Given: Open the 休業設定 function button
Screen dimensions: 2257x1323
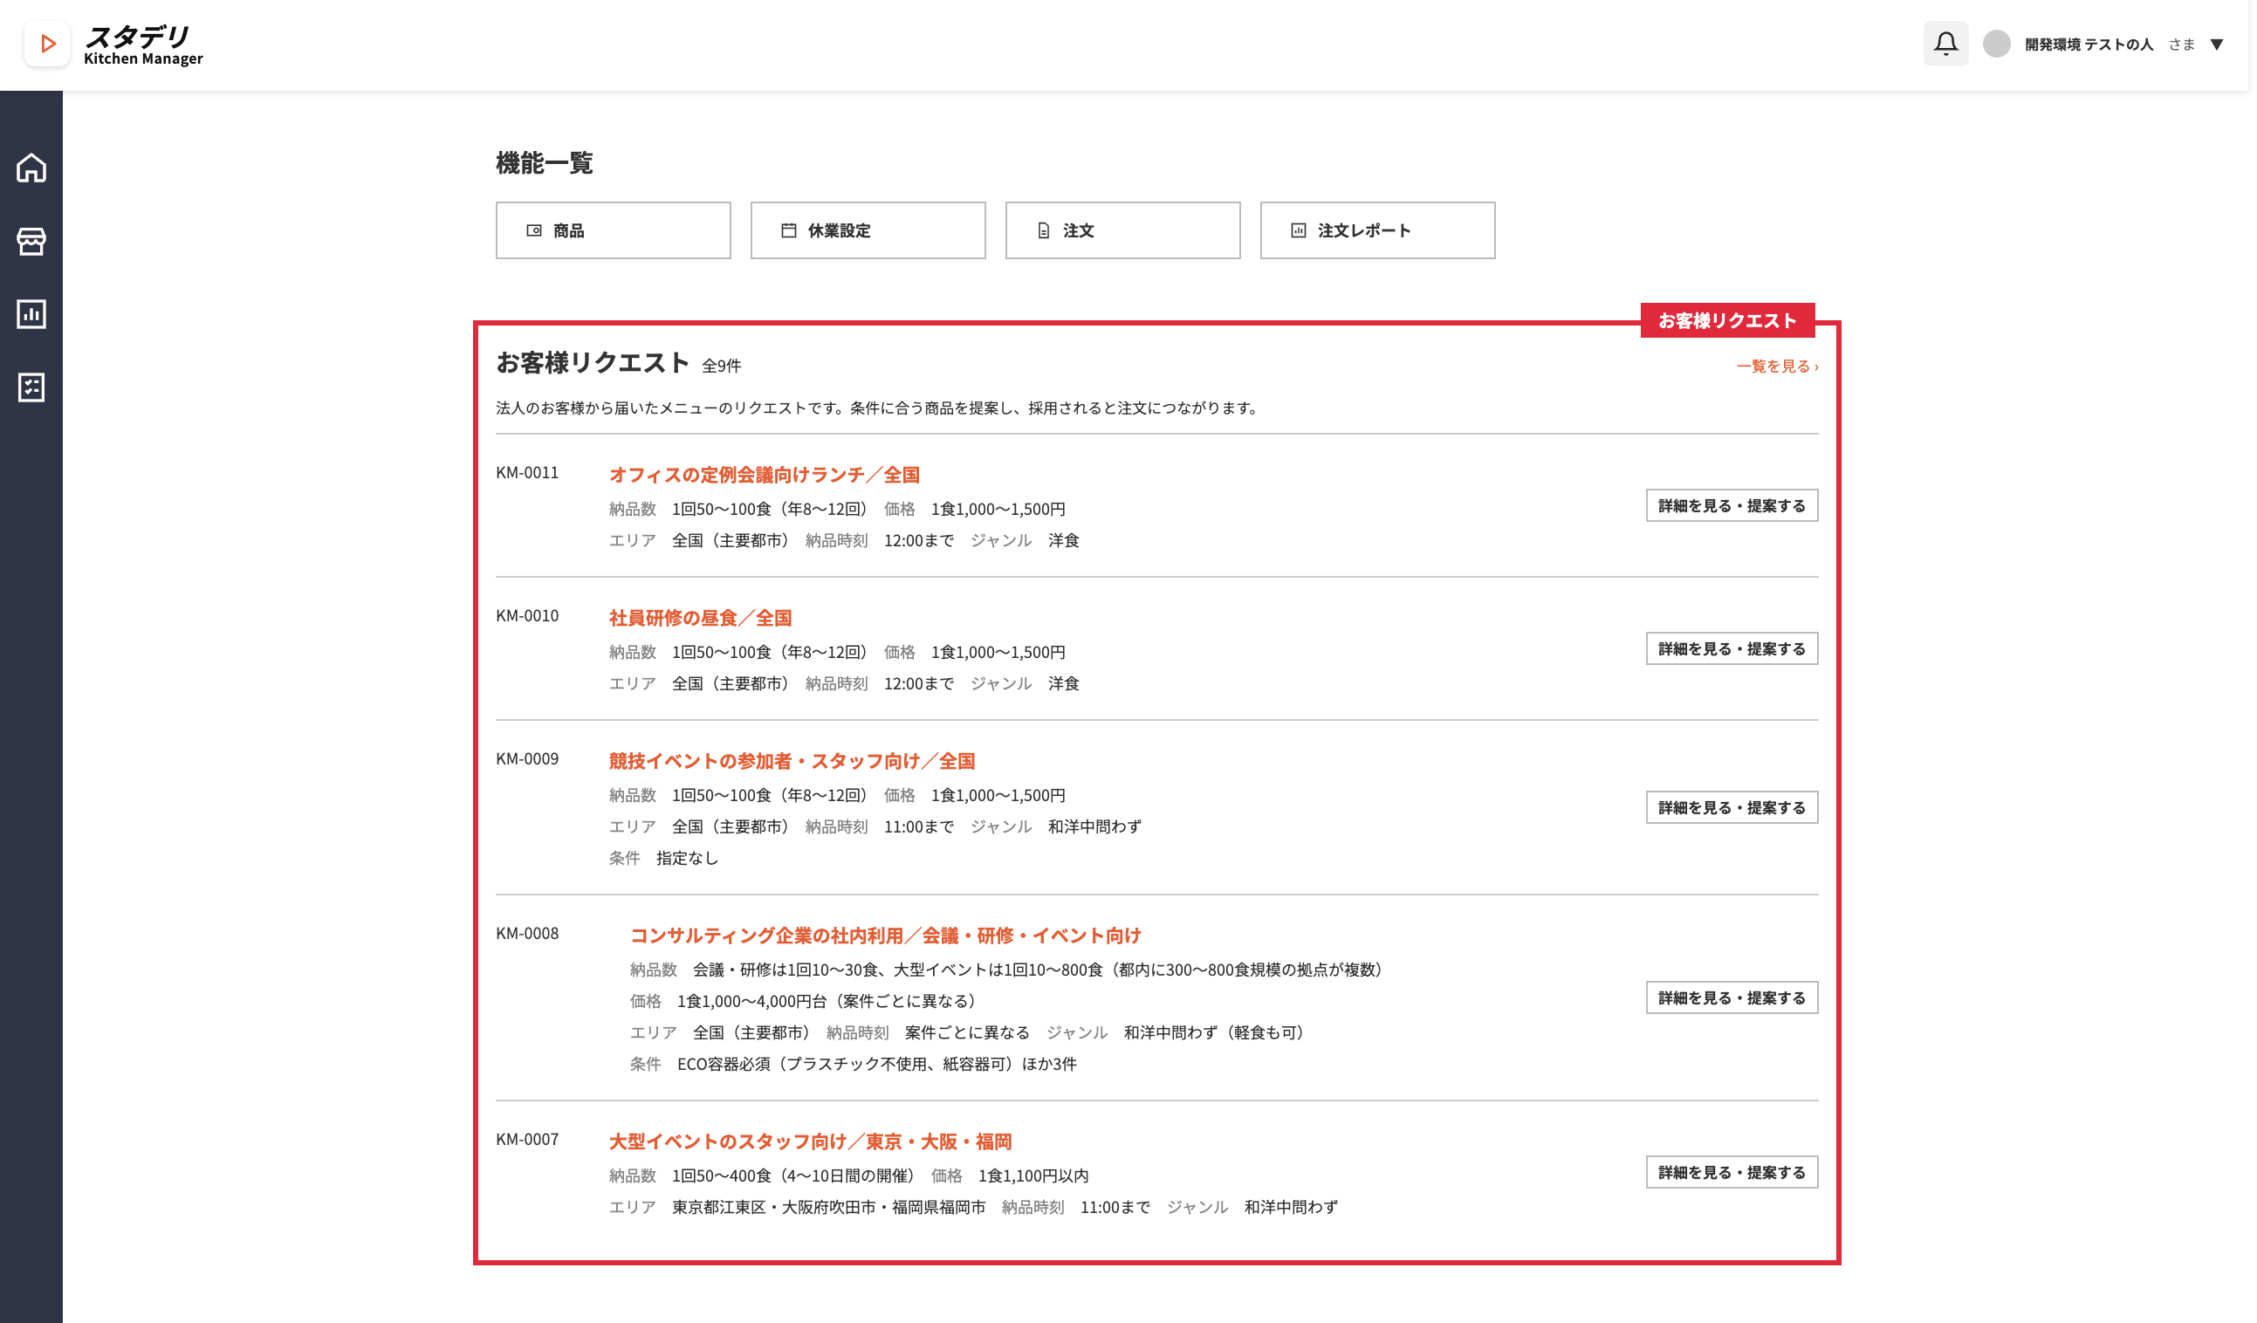Looking at the screenshot, I should (868, 230).
